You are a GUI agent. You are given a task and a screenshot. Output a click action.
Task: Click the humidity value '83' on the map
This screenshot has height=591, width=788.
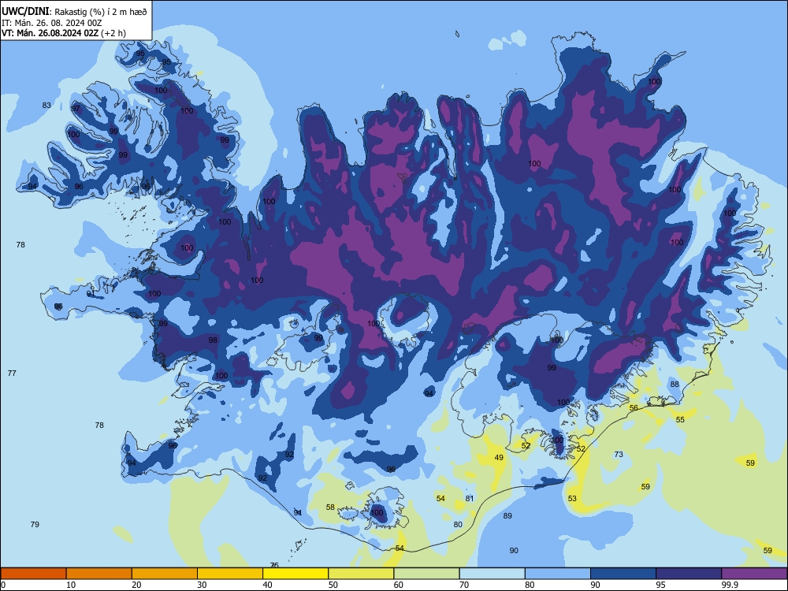[46, 105]
